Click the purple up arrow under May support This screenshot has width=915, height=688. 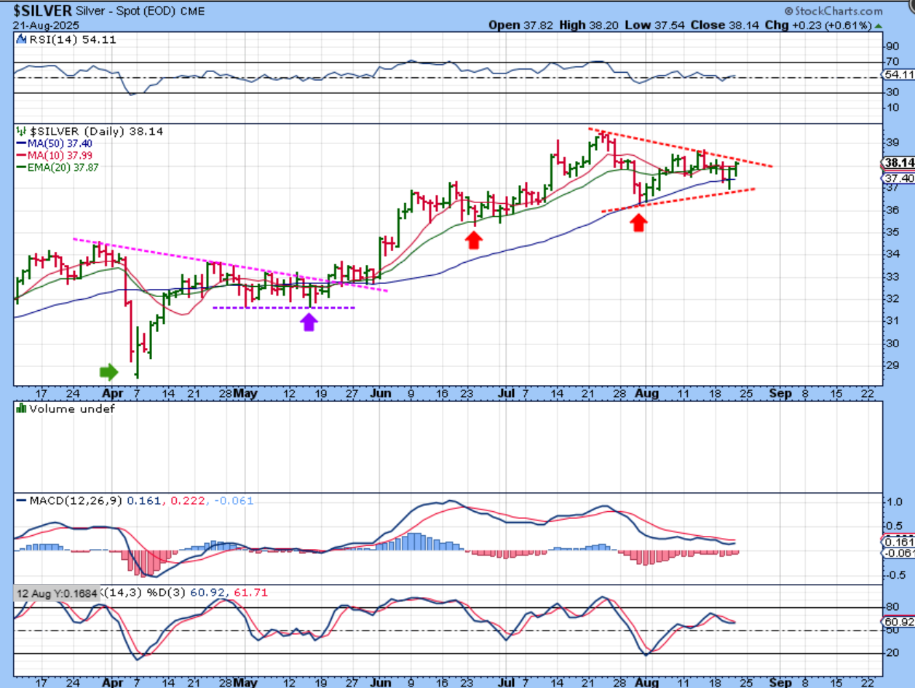pyautogui.click(x=309, y=321)
